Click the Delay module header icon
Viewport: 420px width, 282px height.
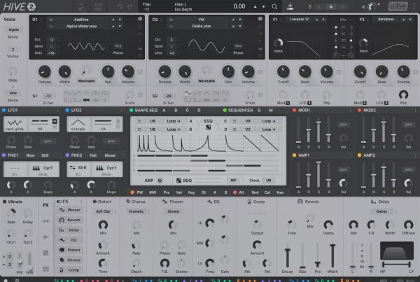(373, 202)
